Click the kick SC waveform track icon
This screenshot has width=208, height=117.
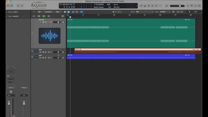pos(49,36)
